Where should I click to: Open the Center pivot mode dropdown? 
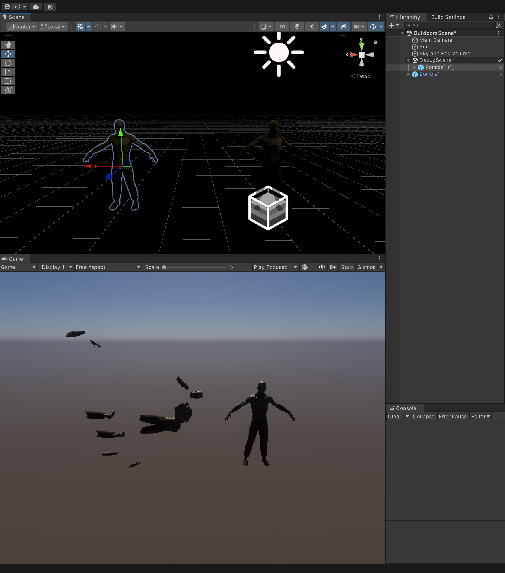[22, 26]
